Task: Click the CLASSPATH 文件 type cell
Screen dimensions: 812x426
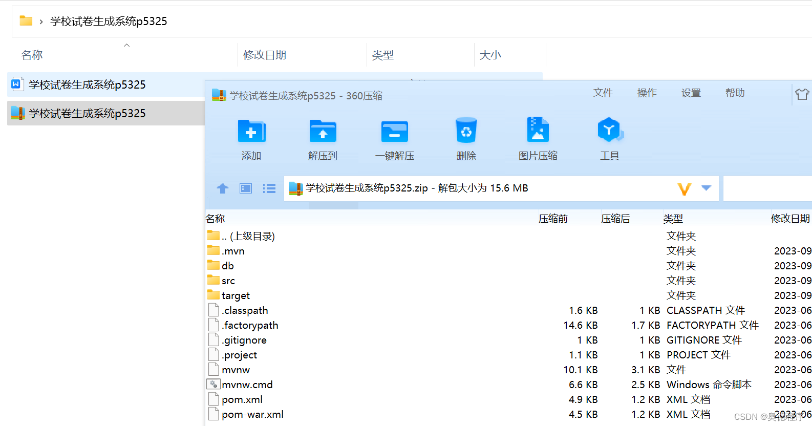Action: [x=706, y=310]
